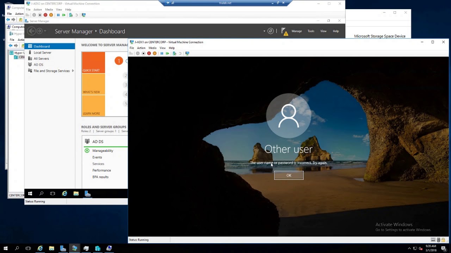Open Media menu in J-ADX2 connection window
This screenshot has height=253, width=451.
(49, 9)
